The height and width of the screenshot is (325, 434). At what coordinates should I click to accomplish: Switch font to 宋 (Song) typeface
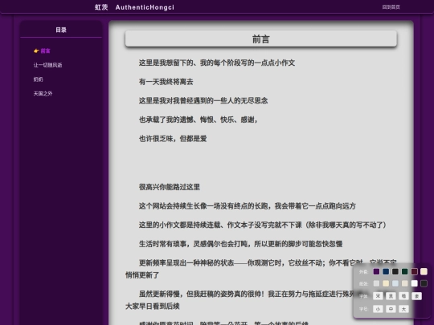coord(378,296)
